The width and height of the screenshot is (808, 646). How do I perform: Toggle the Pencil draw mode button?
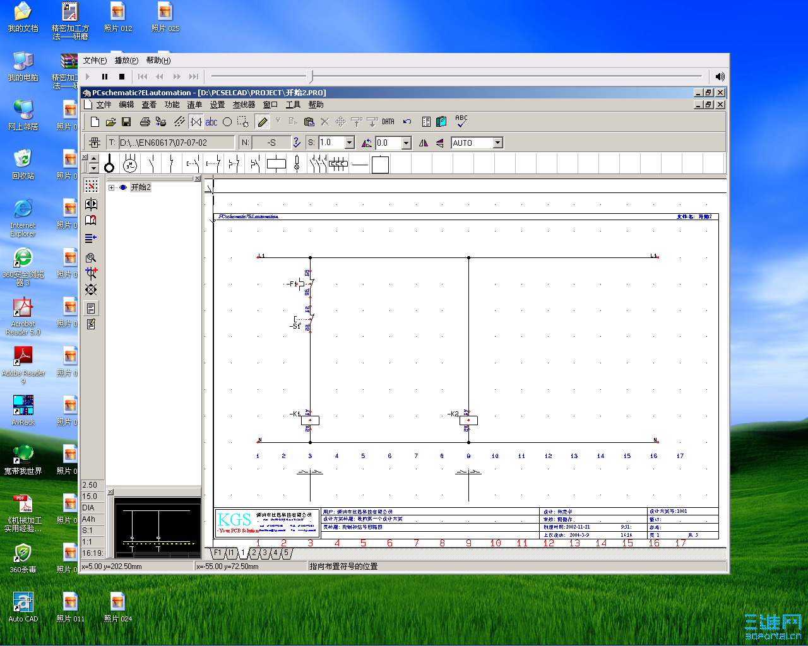coord(263,122)
